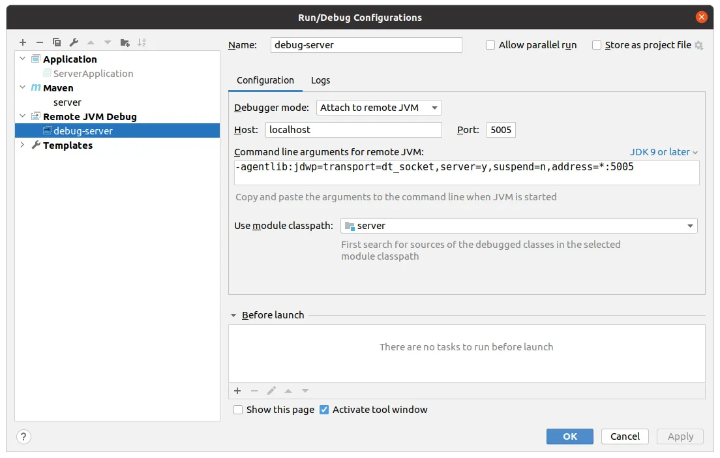
Task: Switch to the Logs tab
Action: click(x=320, y=80)
